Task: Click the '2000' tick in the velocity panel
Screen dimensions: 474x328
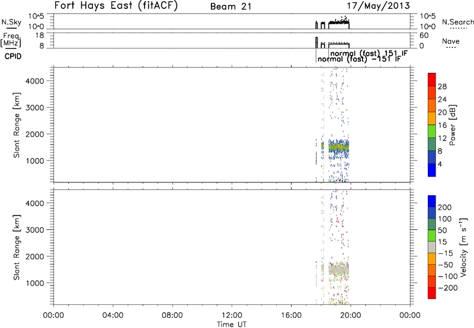Action: [x=34, y=256]
